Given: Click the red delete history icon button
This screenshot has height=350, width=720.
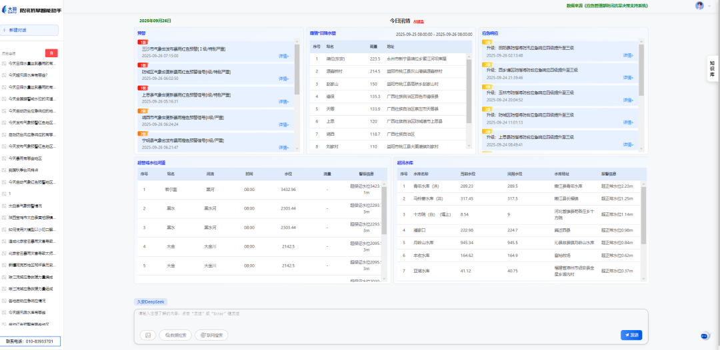Looking at the screenshot, I should point(51,53).
